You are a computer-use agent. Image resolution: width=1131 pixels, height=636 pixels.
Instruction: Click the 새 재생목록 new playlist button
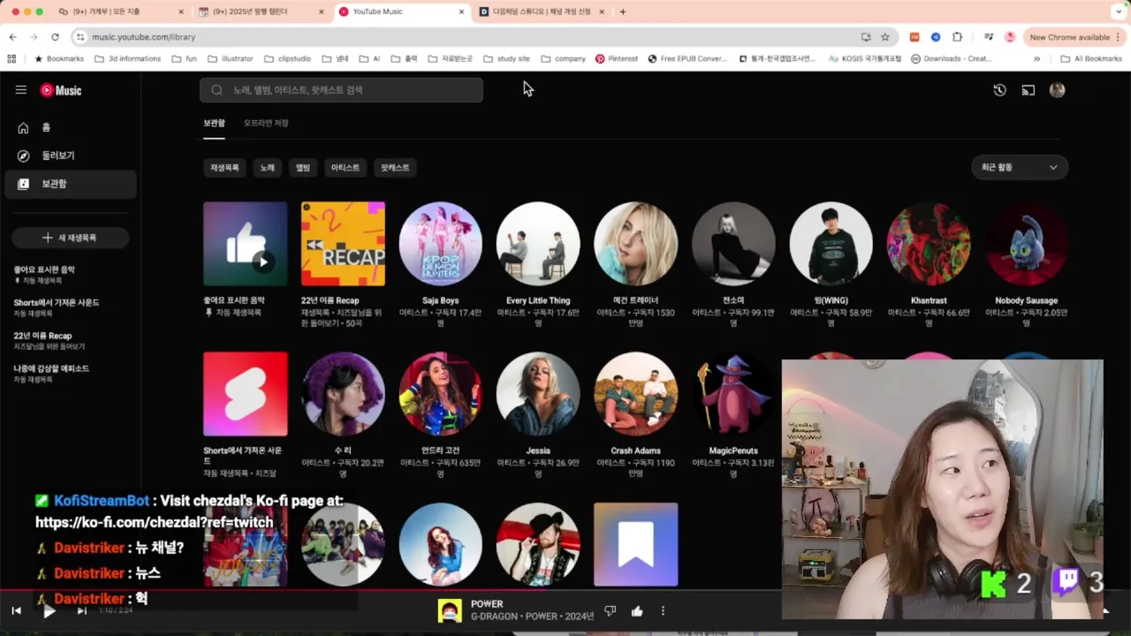click(70, 238)
